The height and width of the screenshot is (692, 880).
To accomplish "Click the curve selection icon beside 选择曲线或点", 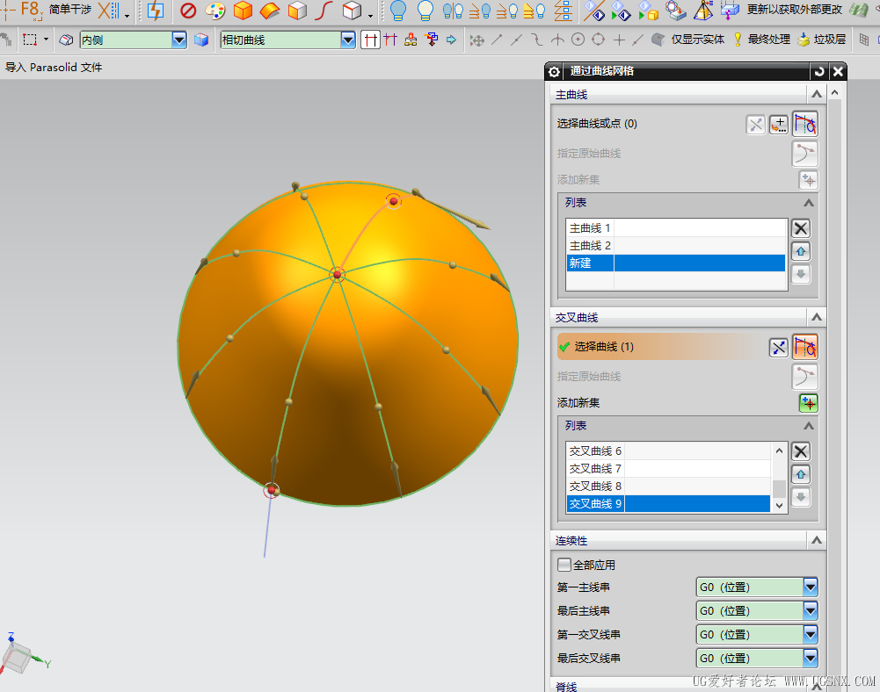I will 805,124.
